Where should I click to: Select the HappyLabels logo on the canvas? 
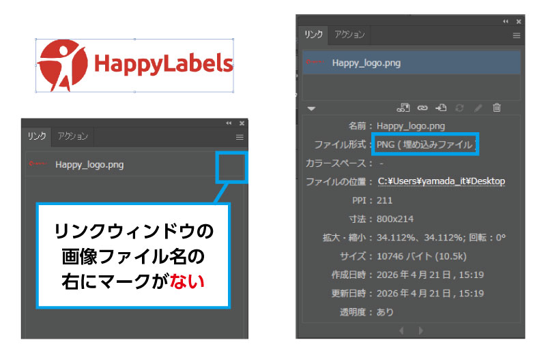(134, 65)
